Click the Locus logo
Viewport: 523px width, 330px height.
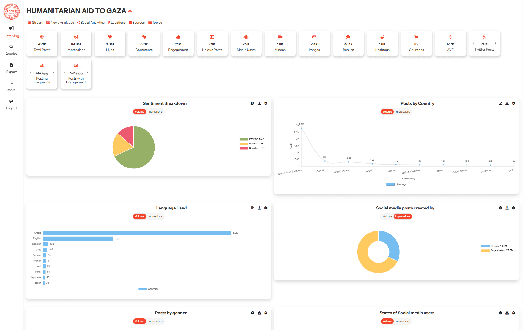tap(12, 12)
